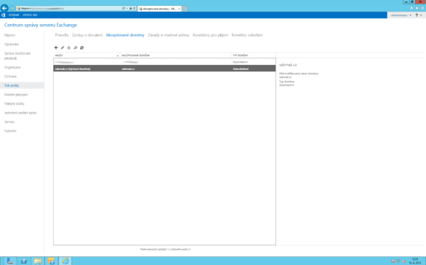Open a new browser tab
The height and width of the screenshot is (265, 426).
[185, 9]
